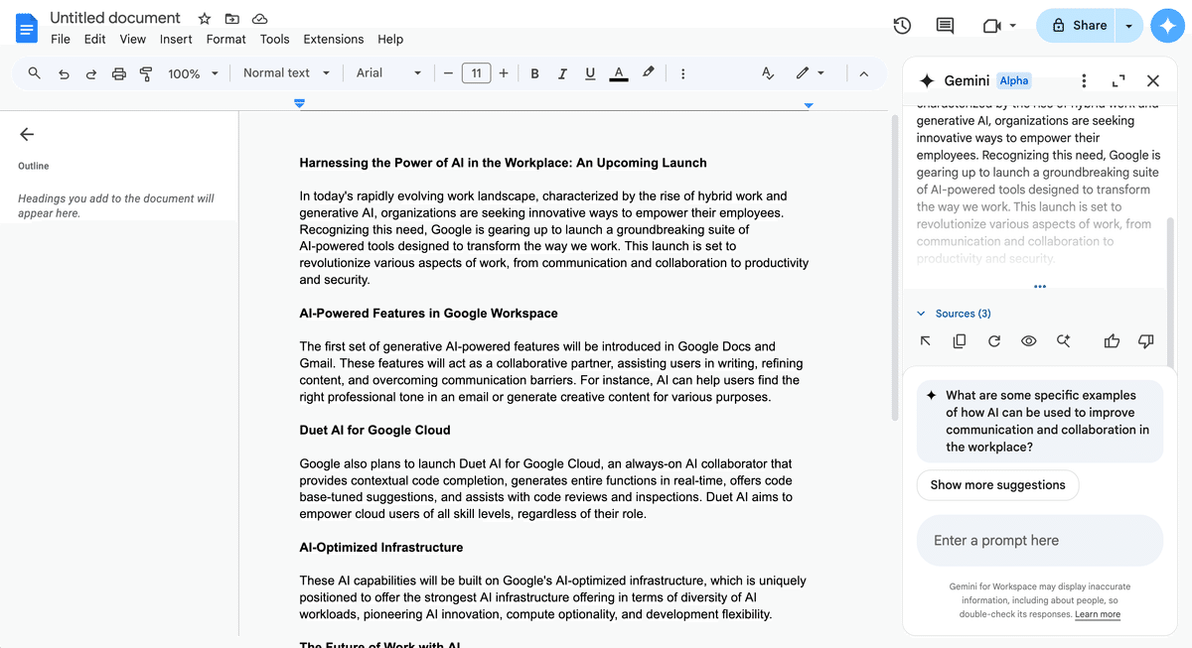Refine the response with sparkle-search icon

tap(1063, 341)
